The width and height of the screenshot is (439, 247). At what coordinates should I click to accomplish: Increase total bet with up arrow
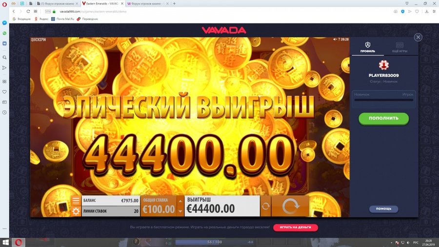point(180,201)
